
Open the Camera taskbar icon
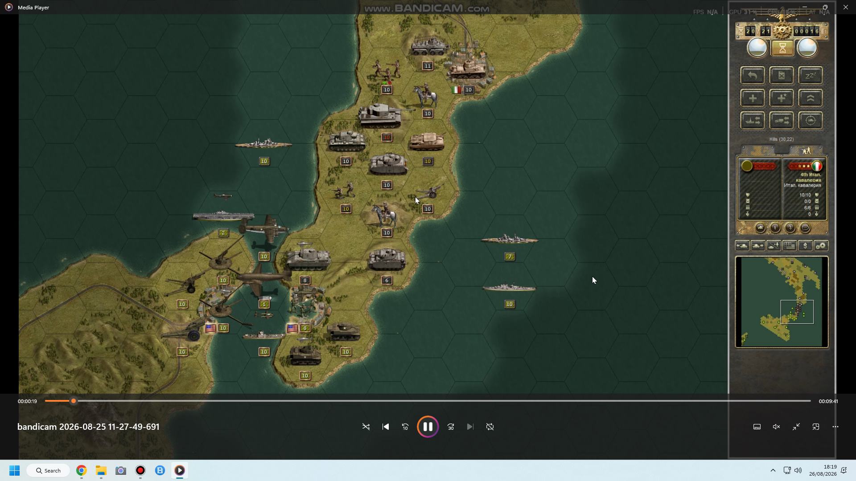coord(121,470)
